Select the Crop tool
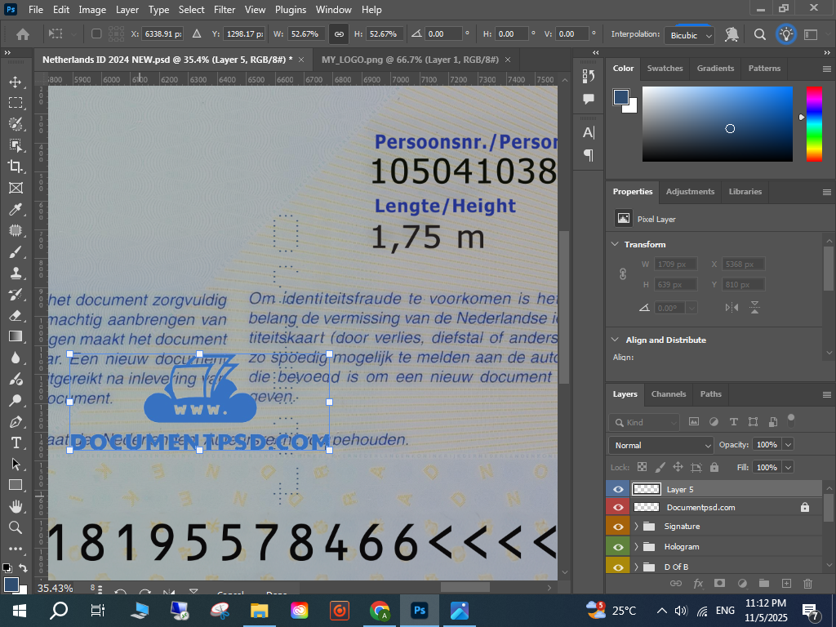The height and width of the screenshot is (627, 836). 16,167
